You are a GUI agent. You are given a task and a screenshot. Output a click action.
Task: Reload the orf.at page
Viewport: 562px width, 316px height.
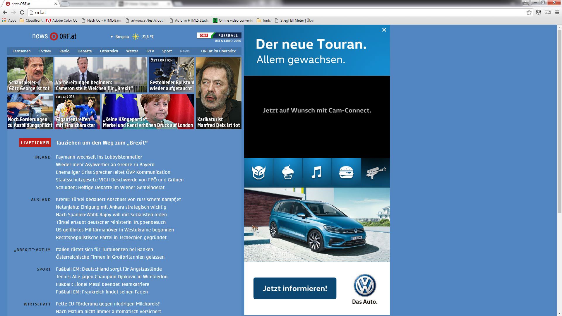[22, 12]
